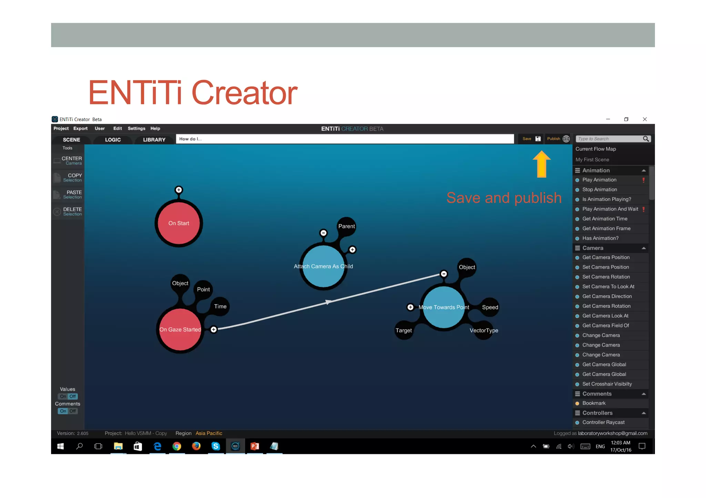Click the minus input on Move Towards Point
The image size is (706, 498).
click(444, 274)
